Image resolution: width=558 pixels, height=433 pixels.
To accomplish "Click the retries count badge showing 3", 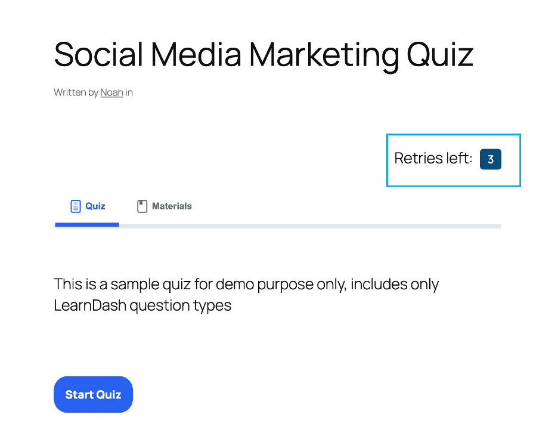I will coord(491,159).
